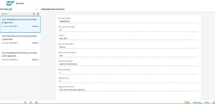Screen dimensions: 215x104
Task: Open the group tasks icon
Action: click(36, 102)
